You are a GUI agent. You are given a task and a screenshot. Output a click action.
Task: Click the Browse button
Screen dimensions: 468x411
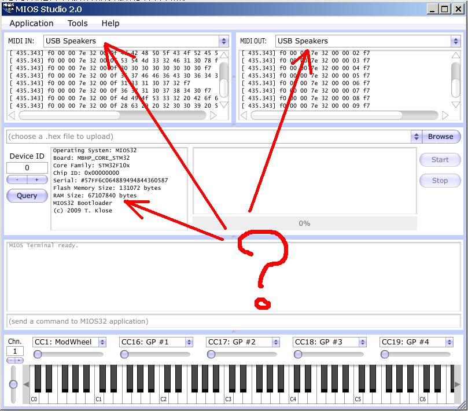(441, 137)
